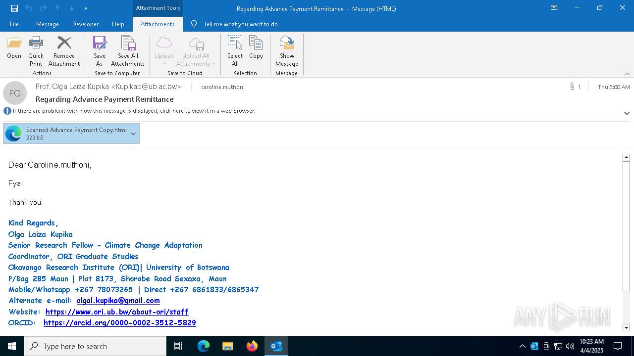Click the volume speaker icon in the tray

coord(570,346)
